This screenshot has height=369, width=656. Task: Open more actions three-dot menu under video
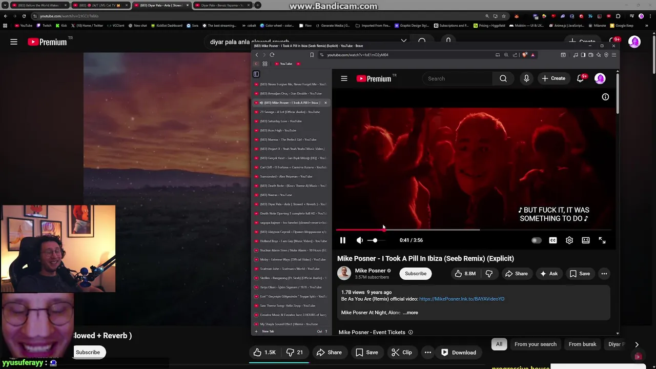tap(604, 274)
